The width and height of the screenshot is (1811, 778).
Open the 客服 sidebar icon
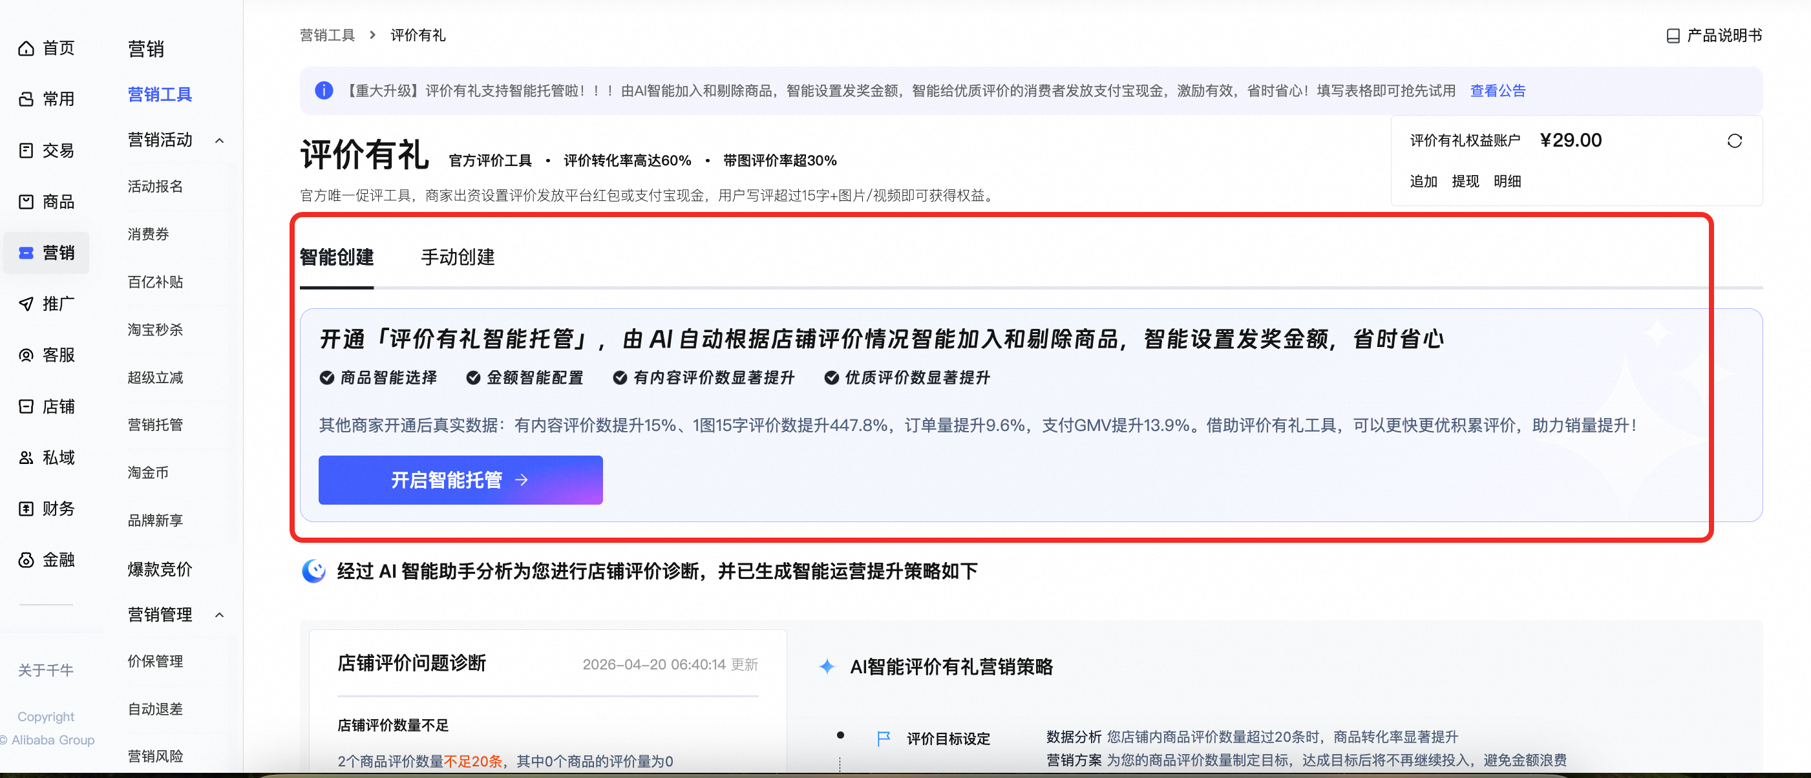coord(26,355)
